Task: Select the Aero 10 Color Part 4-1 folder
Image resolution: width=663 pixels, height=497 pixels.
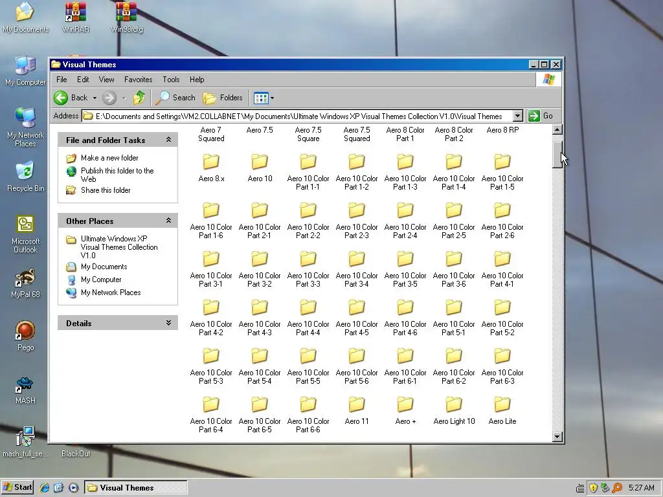Action: [x=502, y=270]
